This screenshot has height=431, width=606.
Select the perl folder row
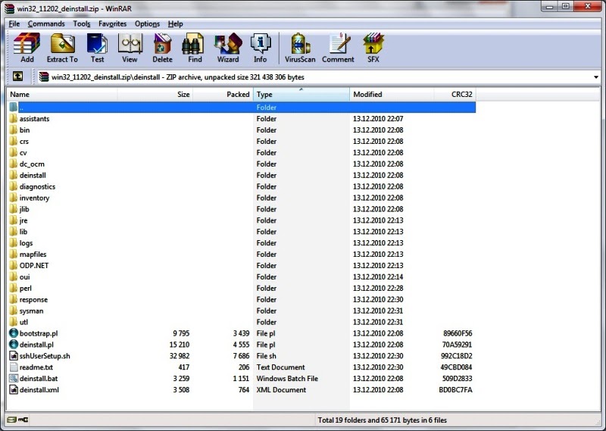(x=242, y=288)
